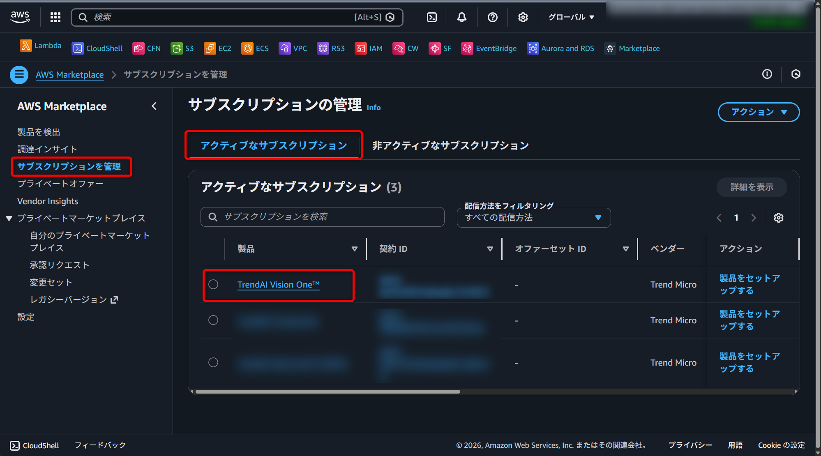The image size is (821, 456).
Task: Open the CloudShell favorite shortcut
Action: (97, 48)
